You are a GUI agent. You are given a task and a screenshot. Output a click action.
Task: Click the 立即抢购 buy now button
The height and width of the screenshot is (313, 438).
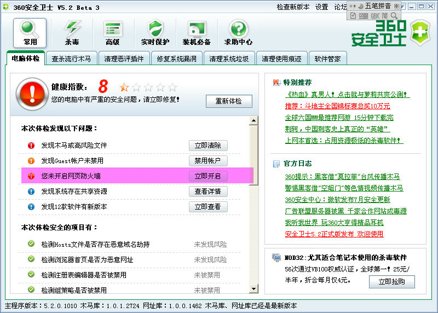click(x=391, y=282)
